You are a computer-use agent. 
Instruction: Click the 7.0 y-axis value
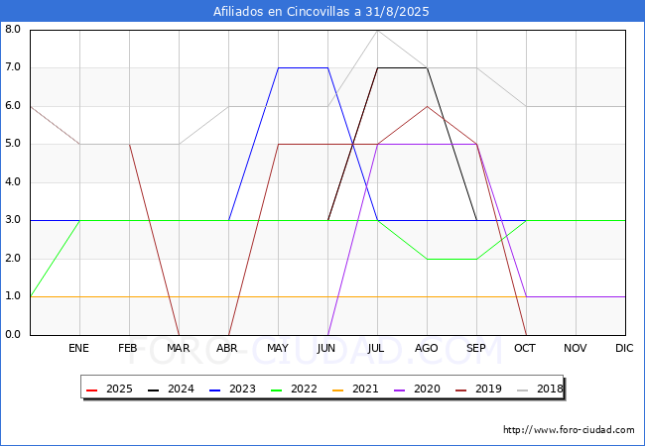13,67
